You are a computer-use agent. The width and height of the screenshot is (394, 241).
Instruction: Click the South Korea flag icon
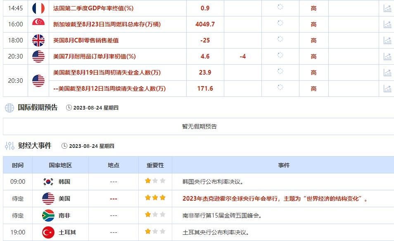coord(48,182)
